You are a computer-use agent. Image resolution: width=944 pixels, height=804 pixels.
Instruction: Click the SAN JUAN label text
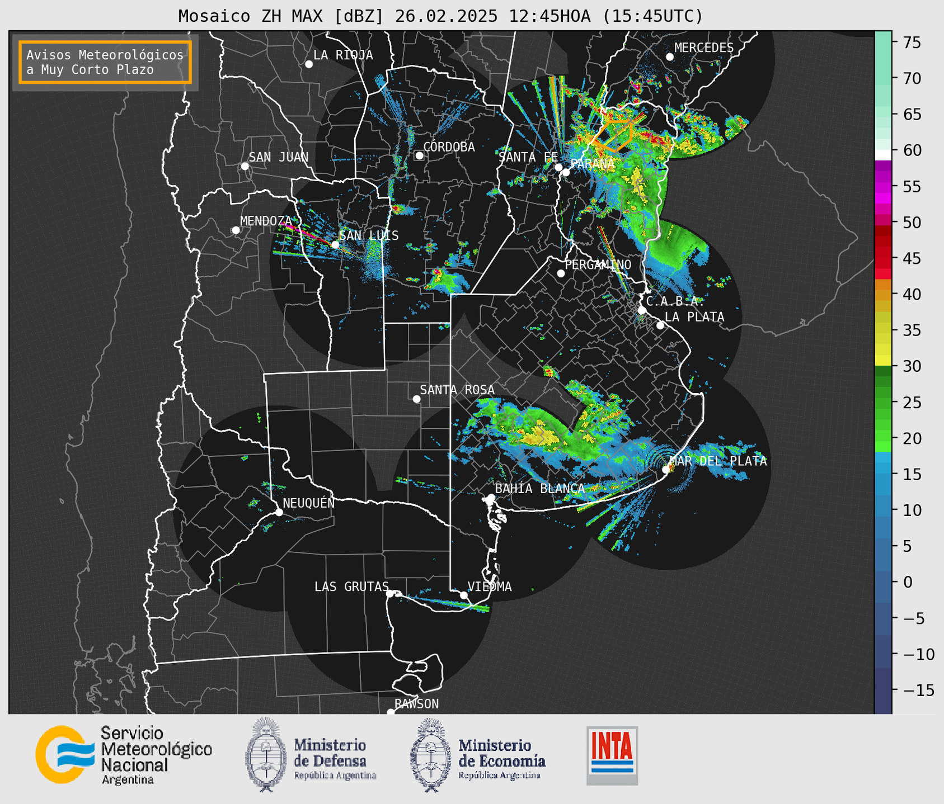click(x=279, y=157)
